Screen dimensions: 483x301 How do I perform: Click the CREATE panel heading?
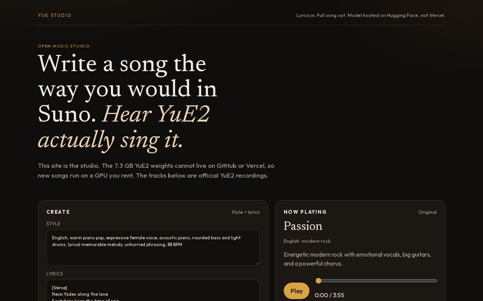tap(58, 212)
